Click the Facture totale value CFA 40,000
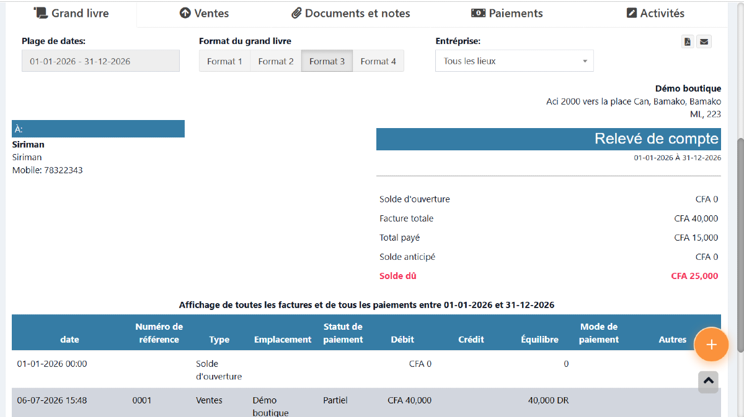 696,218
